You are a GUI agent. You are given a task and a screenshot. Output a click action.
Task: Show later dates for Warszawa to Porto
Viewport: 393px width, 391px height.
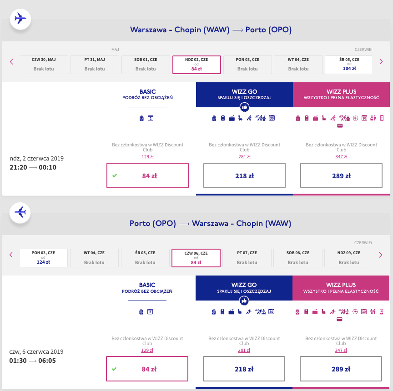381,62
